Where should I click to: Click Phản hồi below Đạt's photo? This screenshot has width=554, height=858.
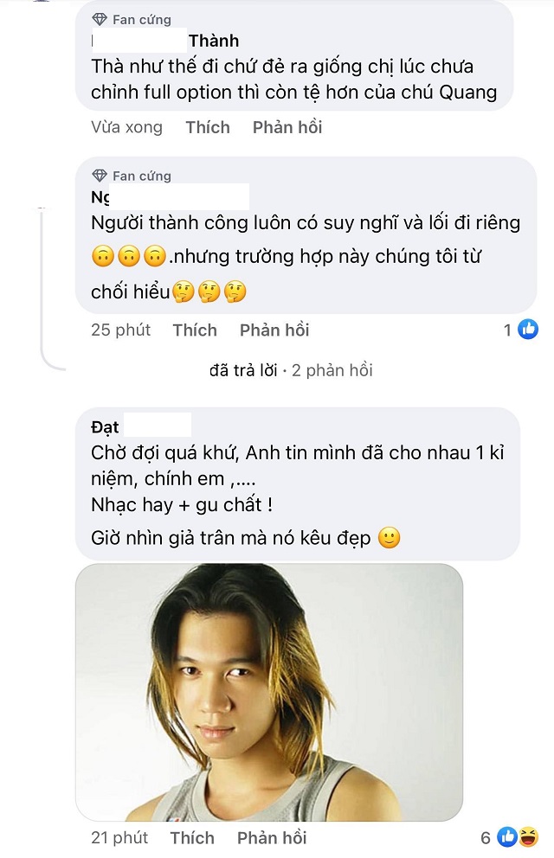click(272, 837)
